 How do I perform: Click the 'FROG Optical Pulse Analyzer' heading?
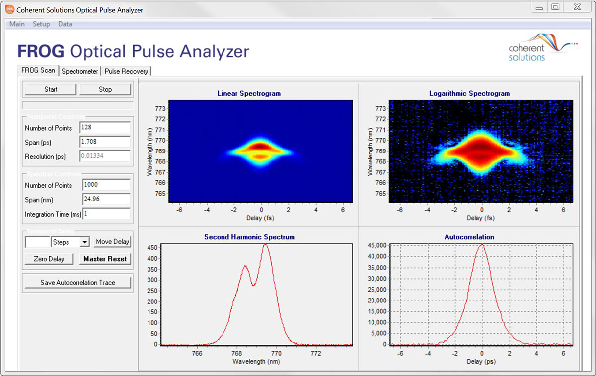(133, 51)
